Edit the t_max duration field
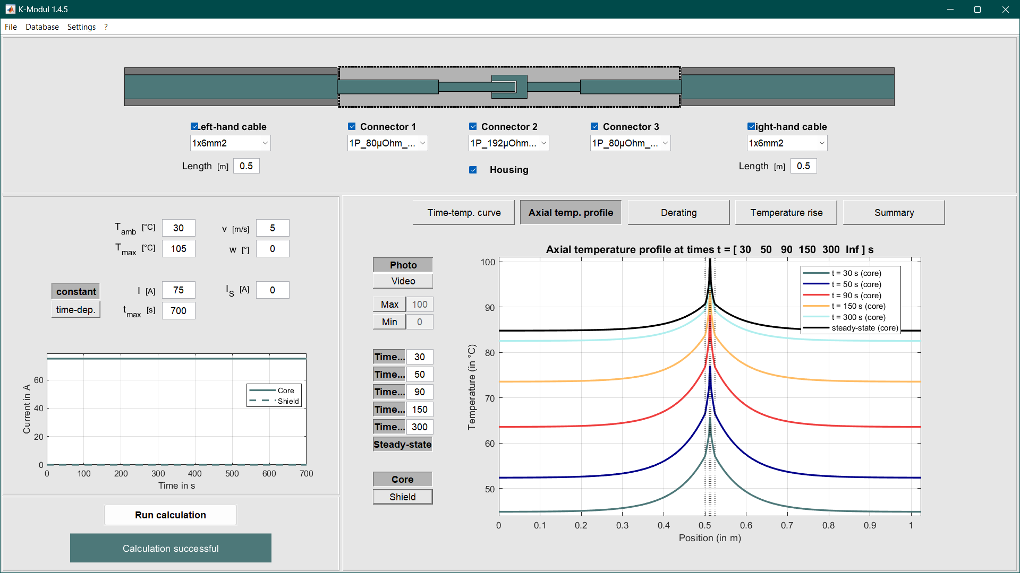 [178, 311]
